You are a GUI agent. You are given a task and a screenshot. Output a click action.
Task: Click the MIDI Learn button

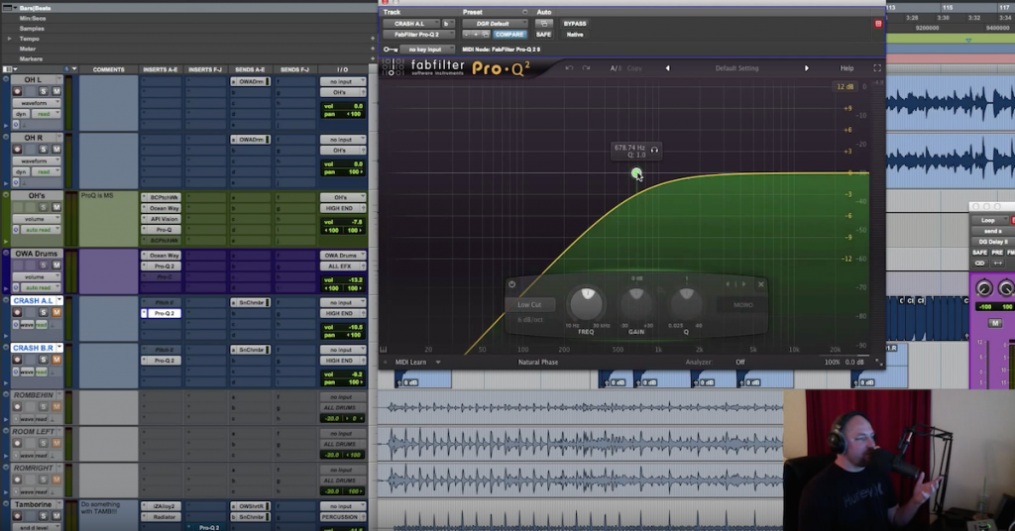(x=410, y=362)
